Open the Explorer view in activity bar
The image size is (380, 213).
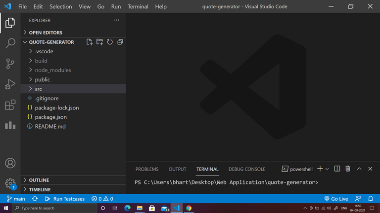(x=10, y=23)
